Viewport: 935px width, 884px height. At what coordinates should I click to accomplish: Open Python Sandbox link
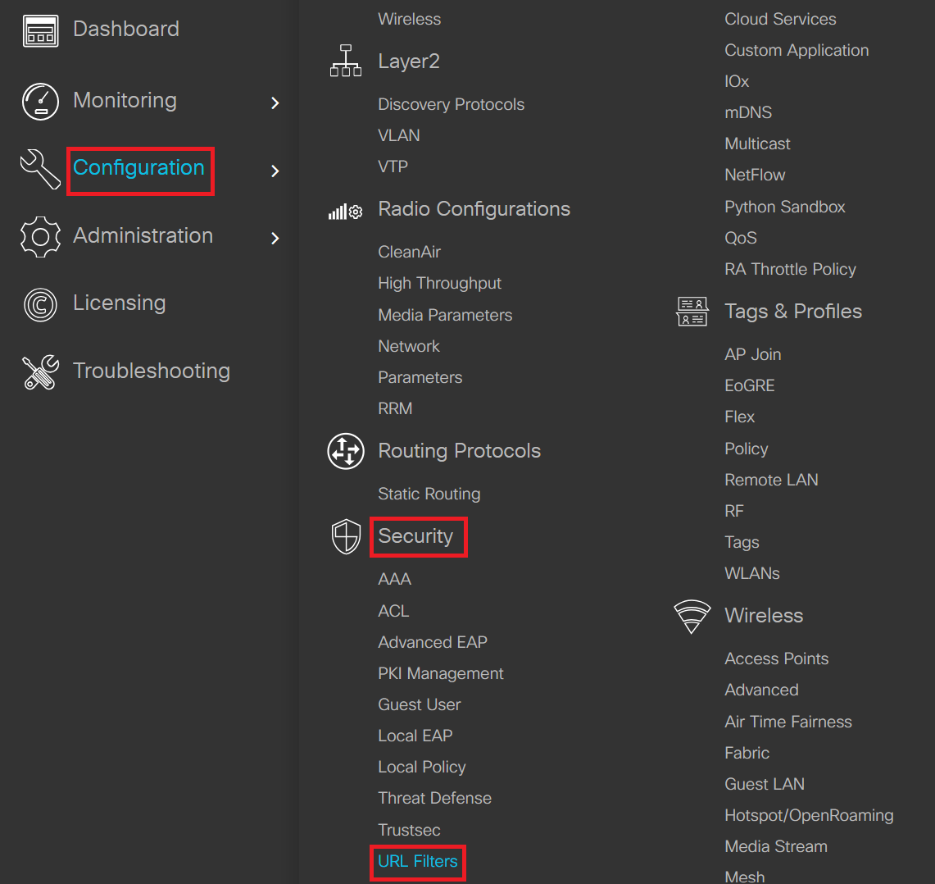pos(785,207)
